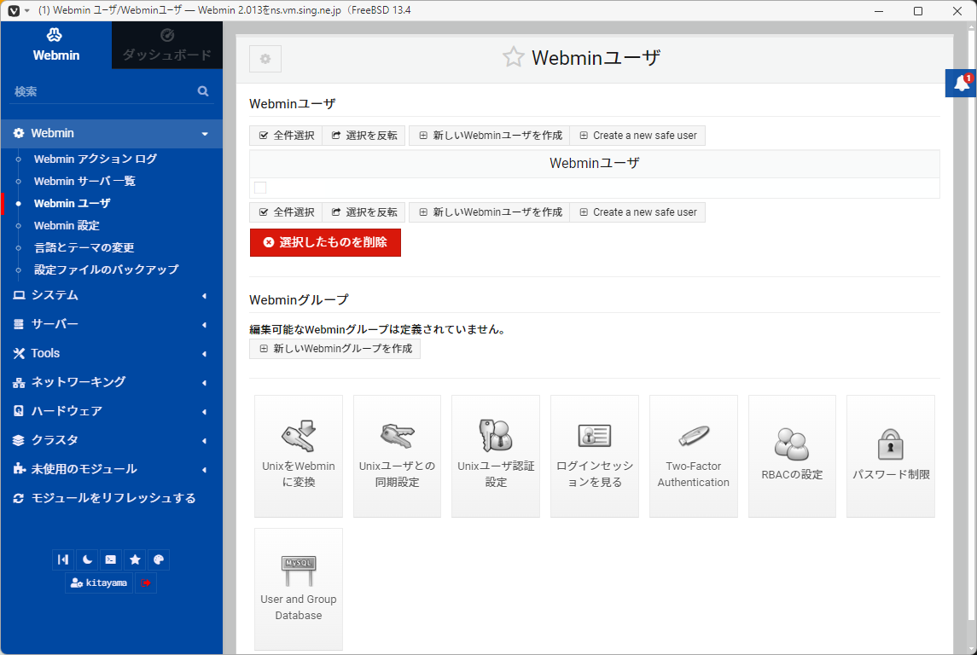
Task: Open module configuration gear button
Action: pos(265,59)
